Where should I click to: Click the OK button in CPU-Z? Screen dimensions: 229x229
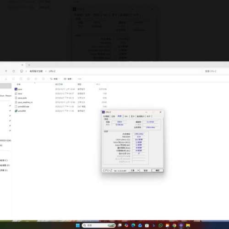pyautogui.click(x=158, y=170)
